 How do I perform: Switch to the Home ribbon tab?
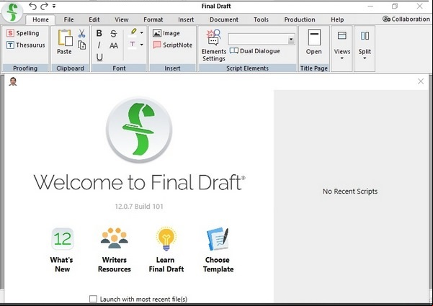pyautogui.click(x=40, y=19)
